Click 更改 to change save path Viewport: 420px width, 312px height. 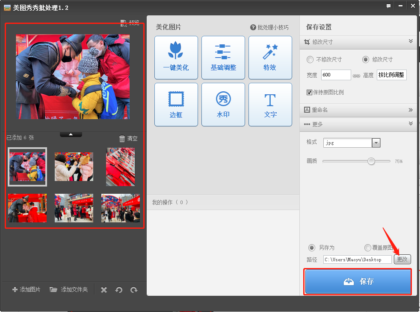[402, 259]
